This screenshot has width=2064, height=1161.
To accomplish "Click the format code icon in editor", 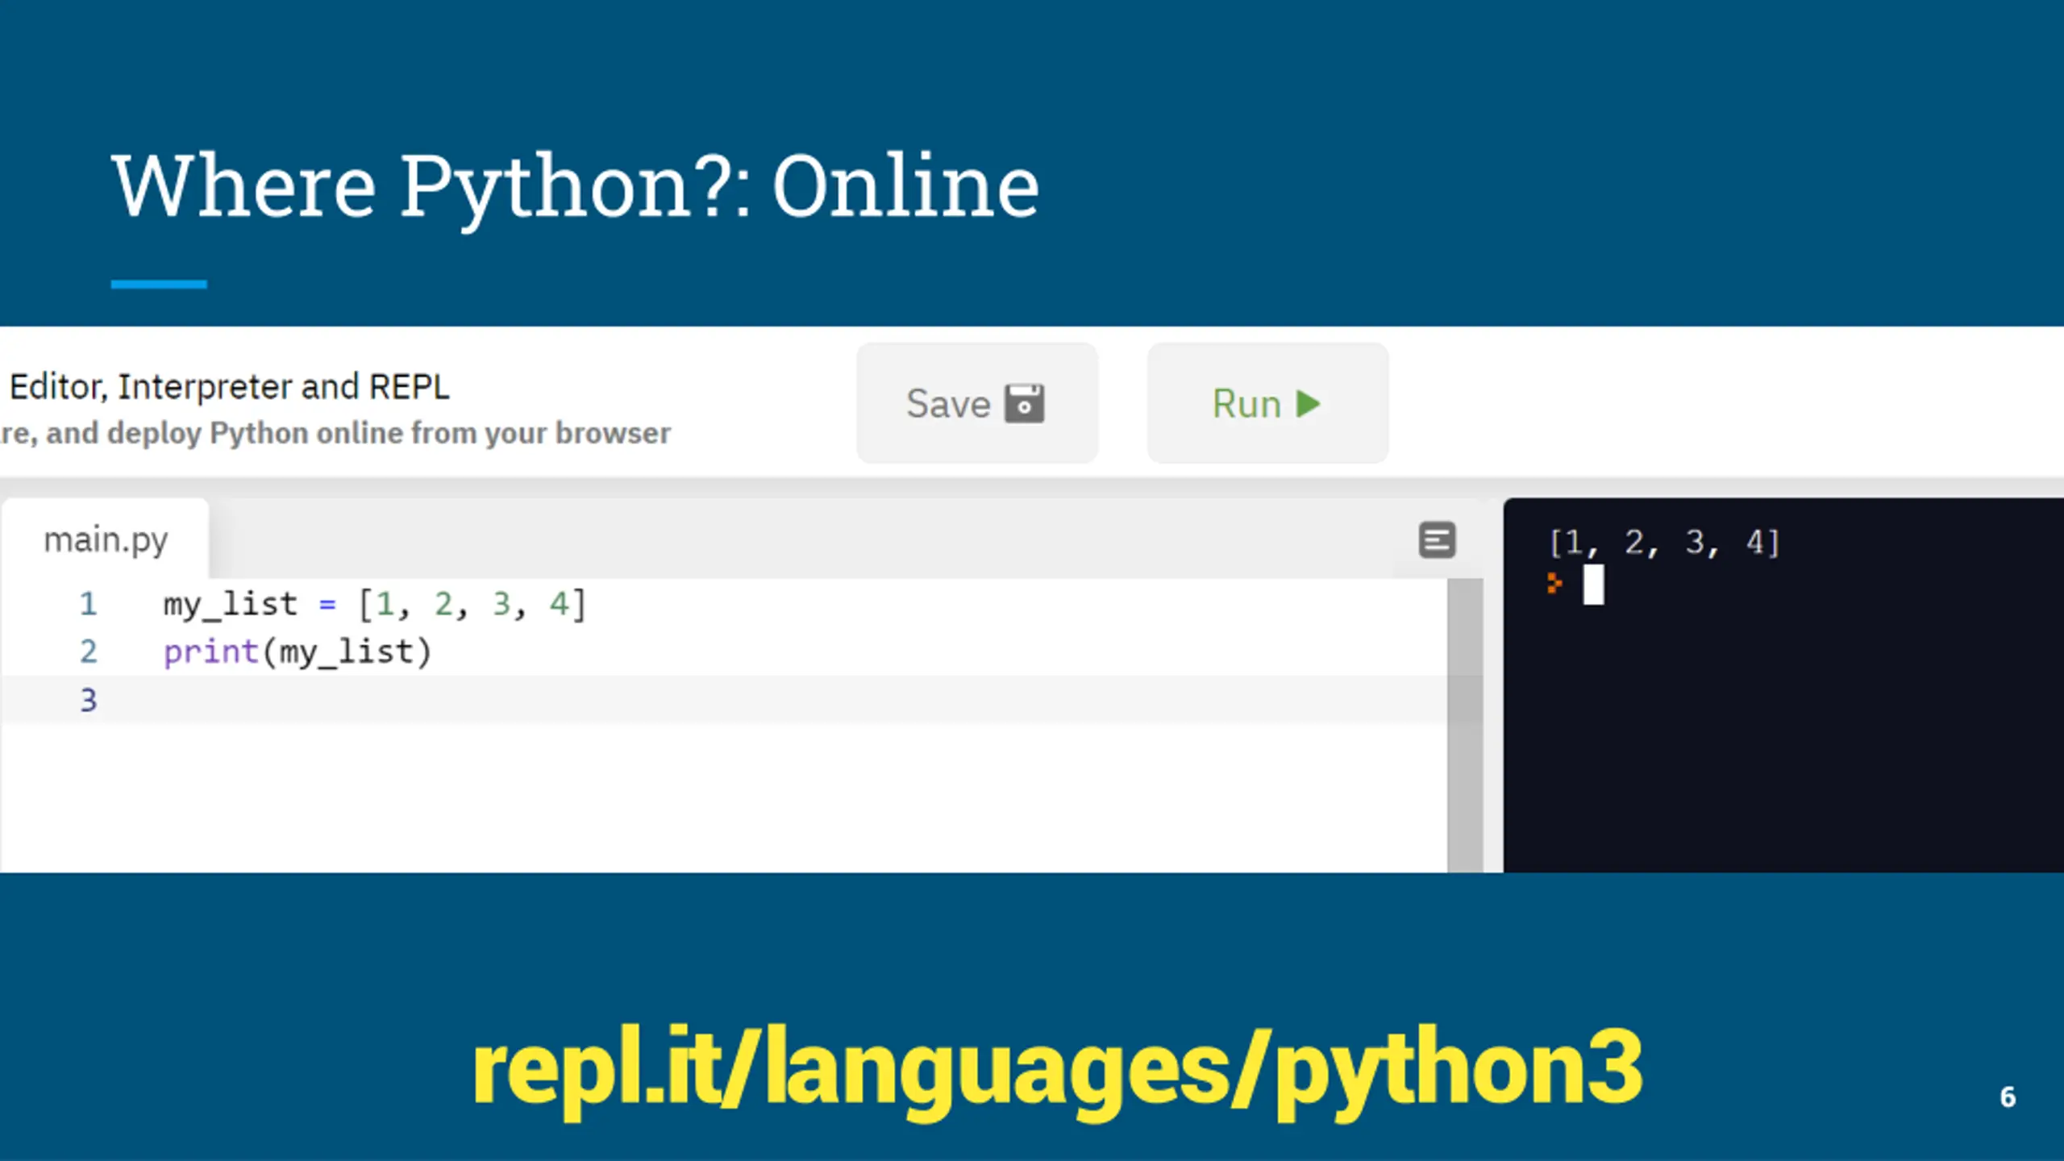I will 1437,540.
